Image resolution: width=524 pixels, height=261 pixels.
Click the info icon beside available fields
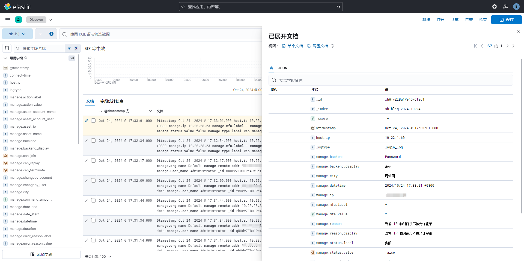[26, 58]
